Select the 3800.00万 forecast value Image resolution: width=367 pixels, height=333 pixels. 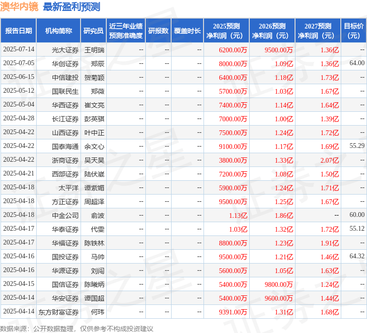tap(233, 160)
